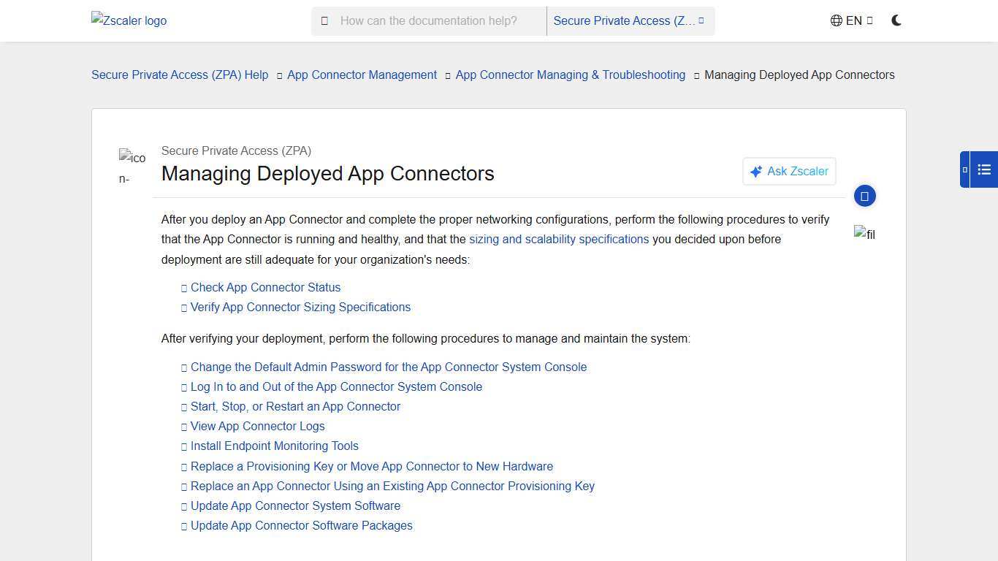This screenshot has height=561, width=998.
Task: Navigate to Secure Private Access (ZPA) Help
Action: tap(180, 75)
